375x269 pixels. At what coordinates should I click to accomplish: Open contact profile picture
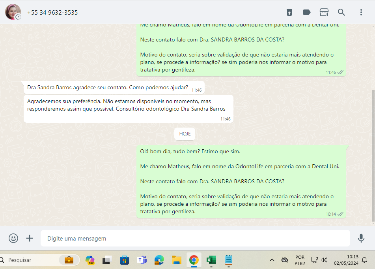tap(13, 12)
